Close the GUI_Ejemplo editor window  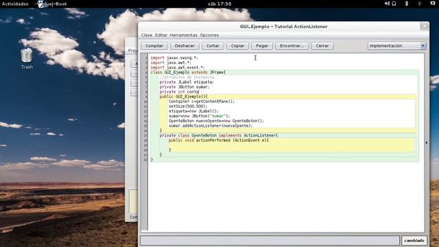click(425, 26)
